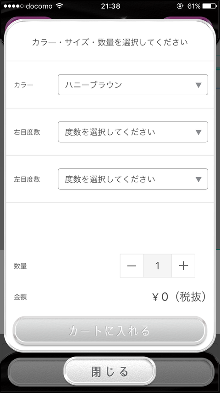Click the arrow icon on カラー dropdown
The image size is (220, 393).
(x=198, y=85)
